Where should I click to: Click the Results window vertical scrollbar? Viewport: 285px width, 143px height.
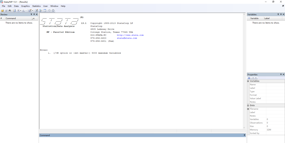click(x=244, y=69)
